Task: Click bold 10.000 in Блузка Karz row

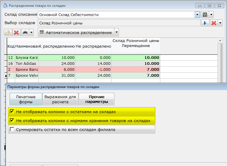Action: (136, 57)
